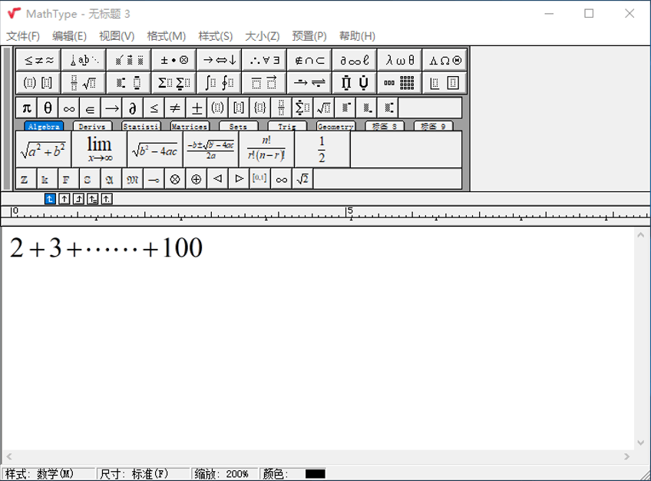The width and height of the screenshot is (651, 481).
Task: Open the logical symbols palette (∴∀∃)
Action: point(264,60)
